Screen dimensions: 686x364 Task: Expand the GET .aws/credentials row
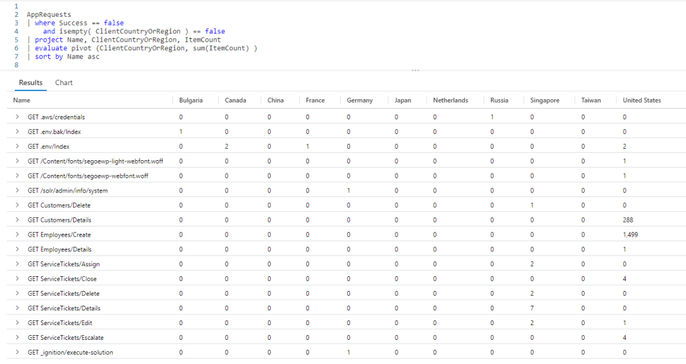[x=17, y=117]
